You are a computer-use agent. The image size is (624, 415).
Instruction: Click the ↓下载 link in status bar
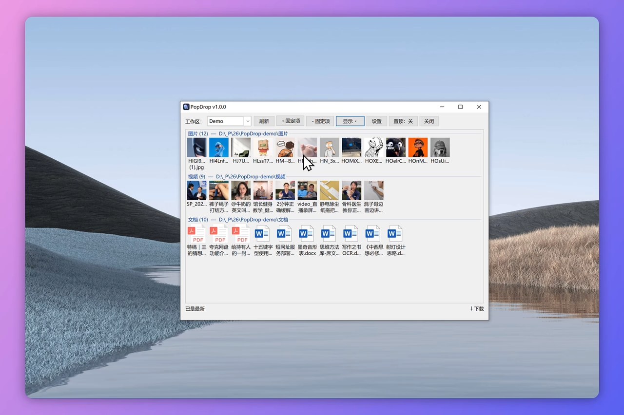point(477,309)
